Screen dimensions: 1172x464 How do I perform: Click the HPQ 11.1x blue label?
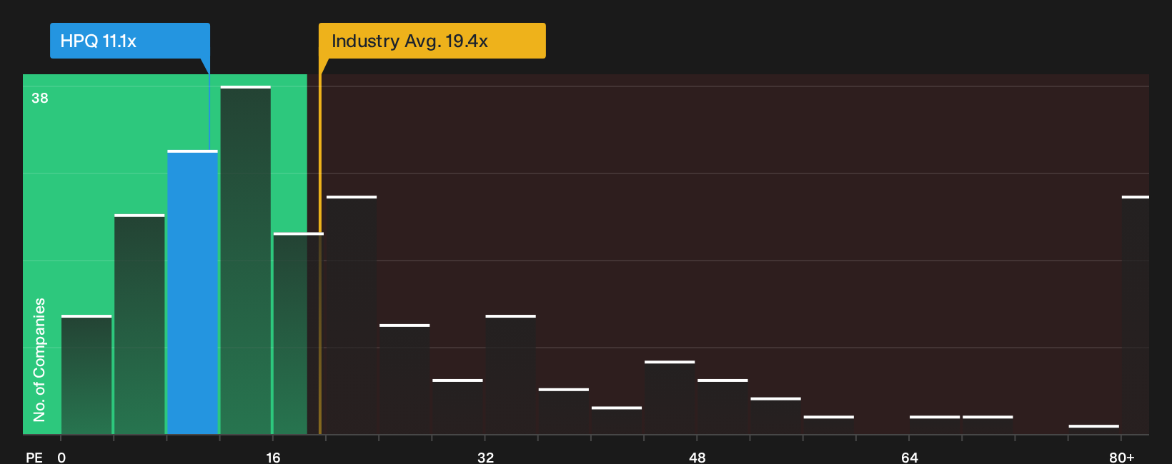[129, 41]
